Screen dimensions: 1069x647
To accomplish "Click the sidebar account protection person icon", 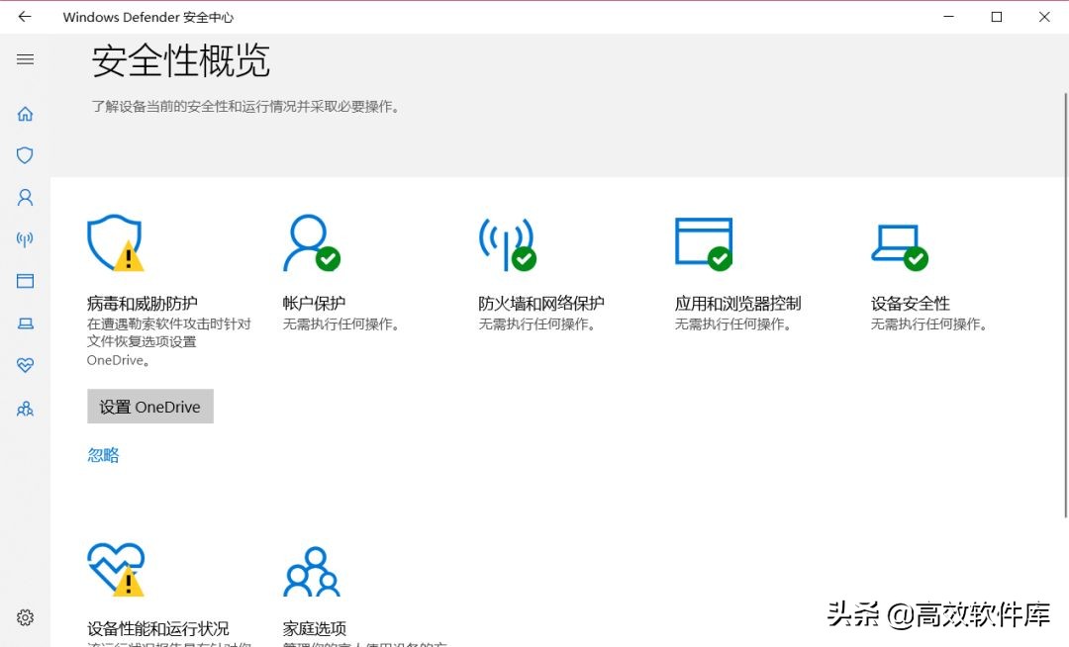I will pyautogui.click(x=26, y=197).
